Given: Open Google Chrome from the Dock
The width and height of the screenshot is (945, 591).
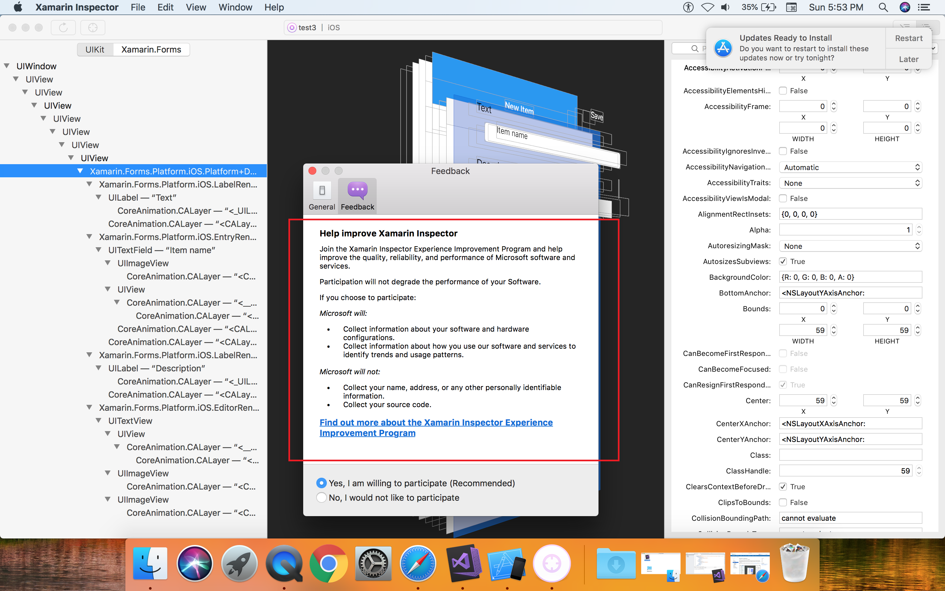Looking at the screenshot, I should coord(328,563).
